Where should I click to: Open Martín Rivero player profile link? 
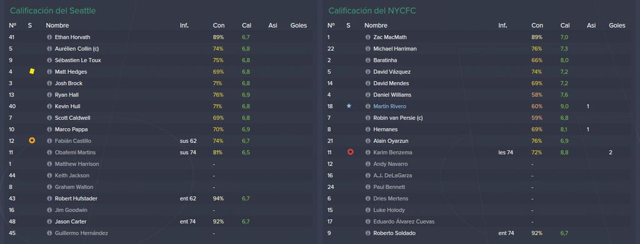(389, 106)
